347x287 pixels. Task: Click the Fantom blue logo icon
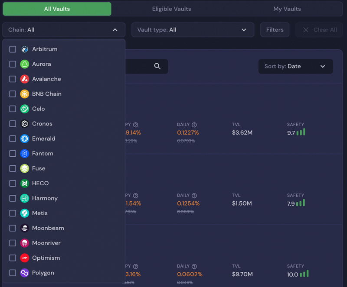point(25,154)
